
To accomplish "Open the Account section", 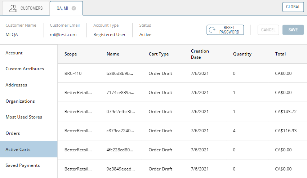I will coord(14,53).
